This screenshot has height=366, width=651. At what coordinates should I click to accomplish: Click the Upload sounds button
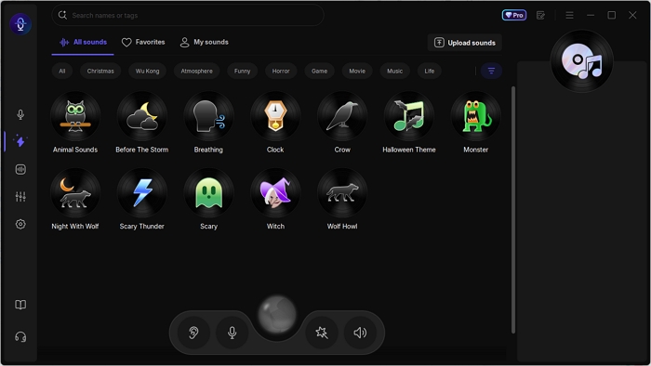[x=465, y=43]
